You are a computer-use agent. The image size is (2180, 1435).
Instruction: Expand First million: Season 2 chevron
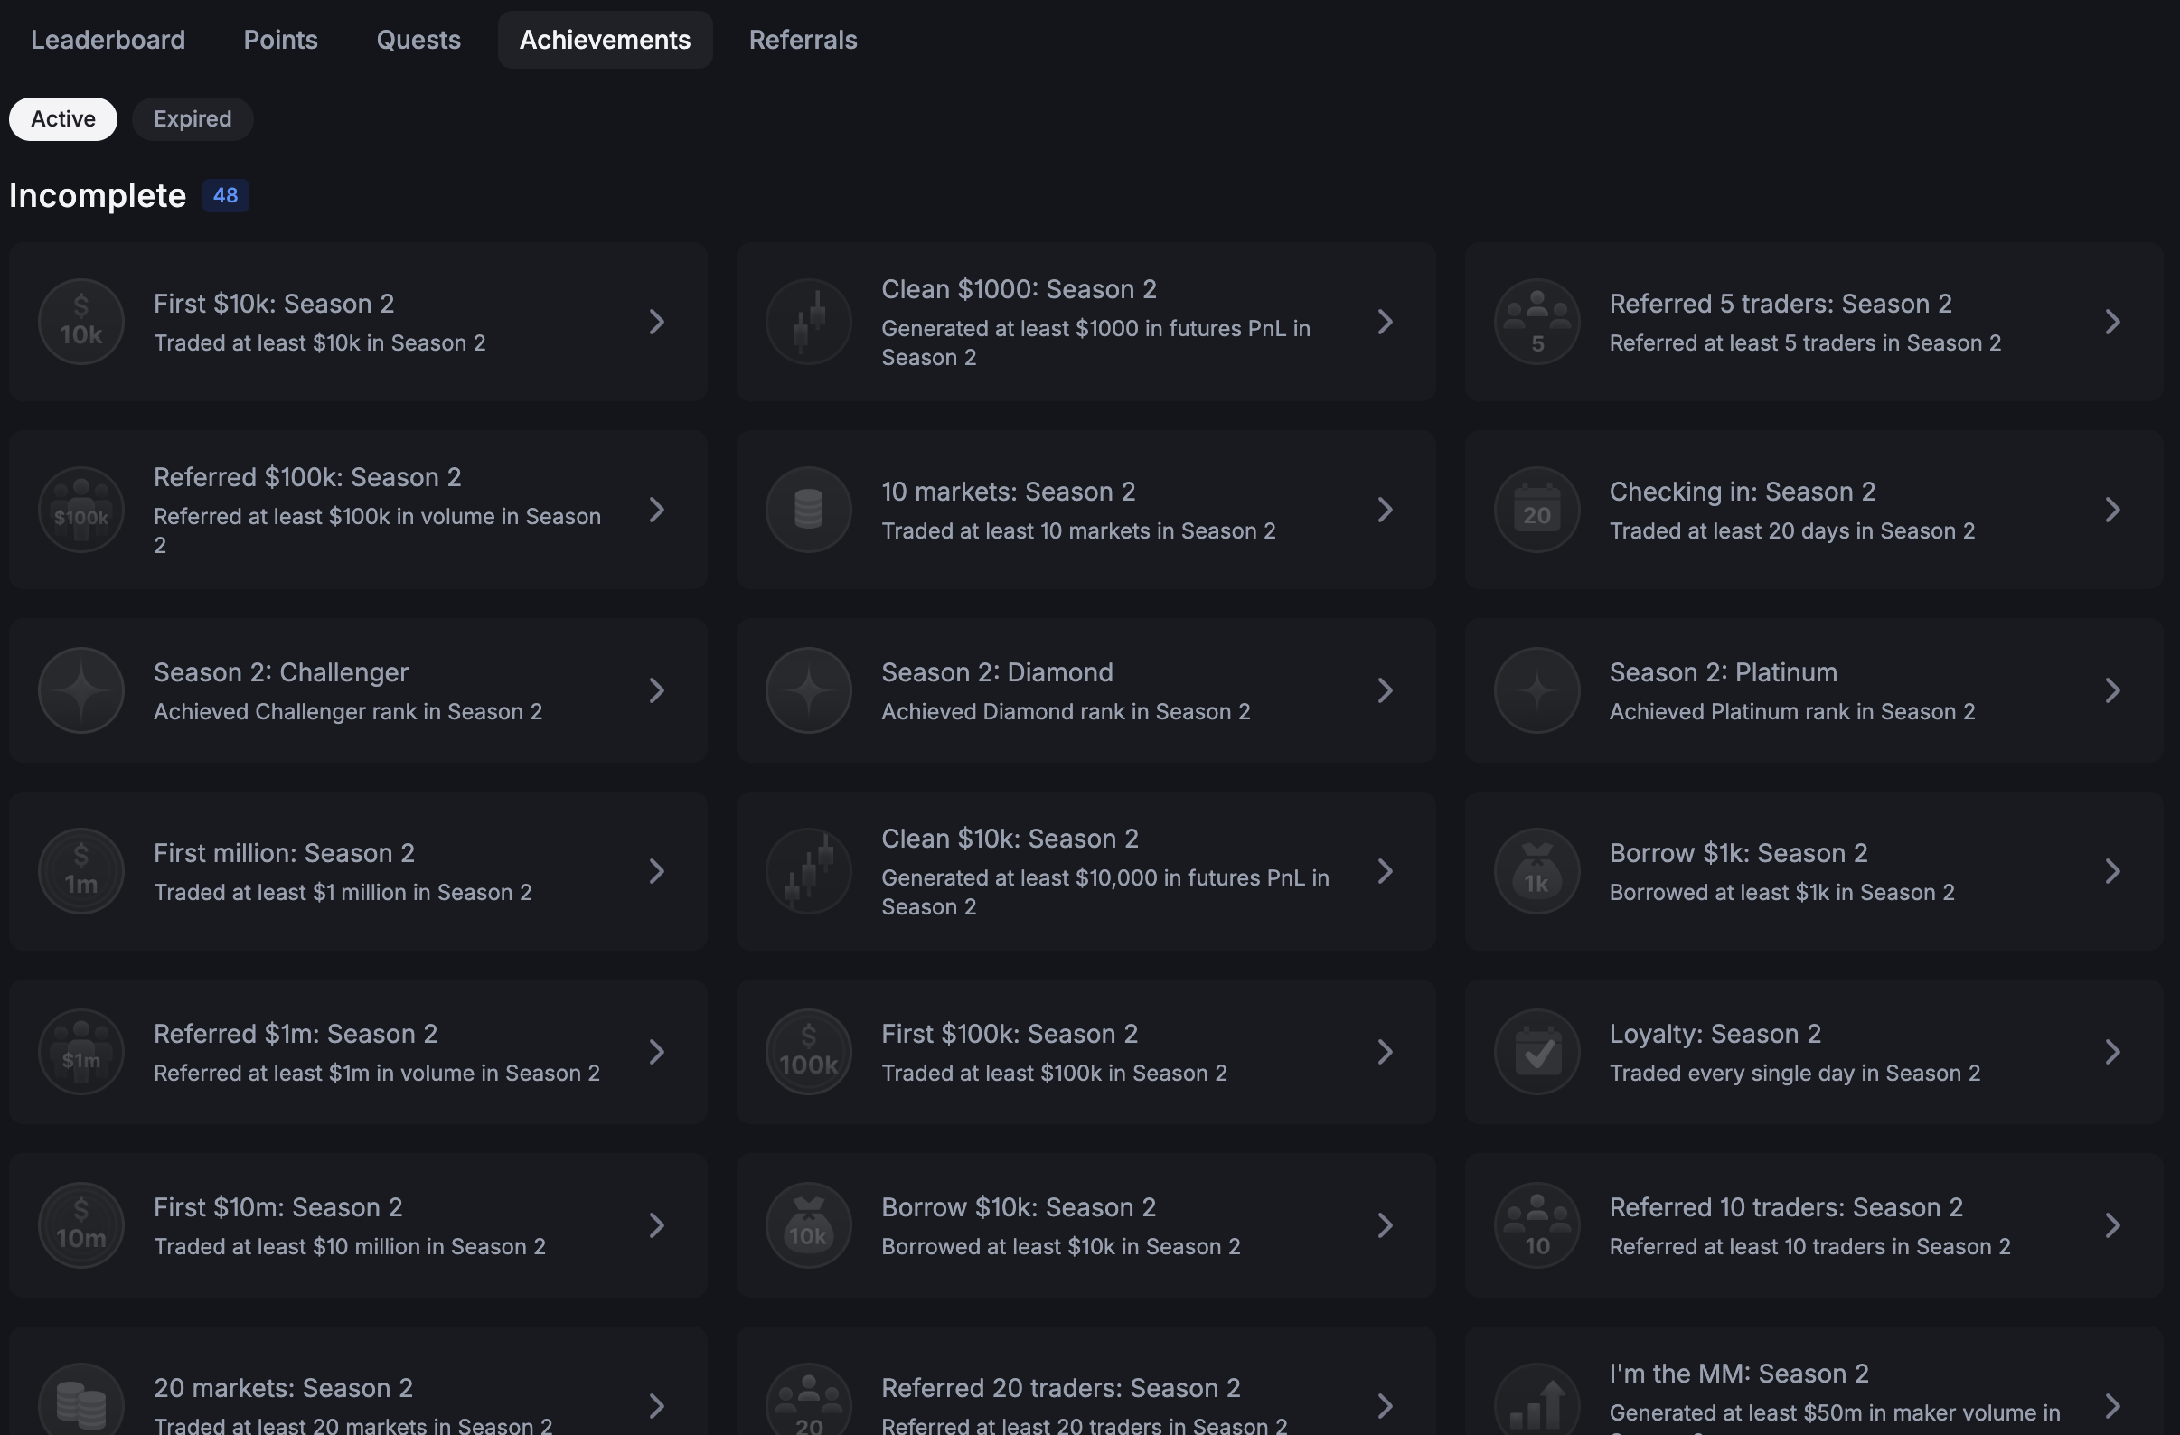click(x=657, y=871)
